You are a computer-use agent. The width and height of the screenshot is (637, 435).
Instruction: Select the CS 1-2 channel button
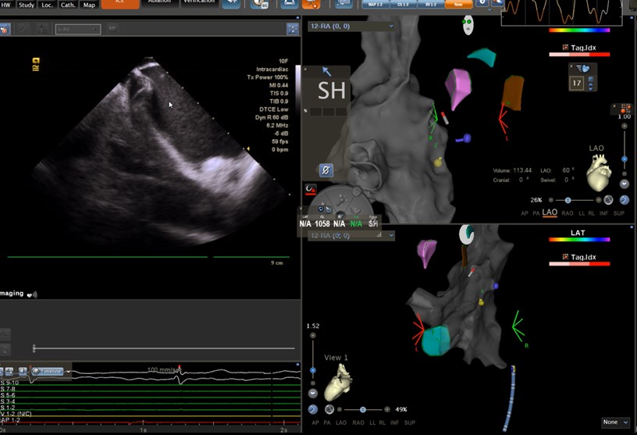coord(403,4)
